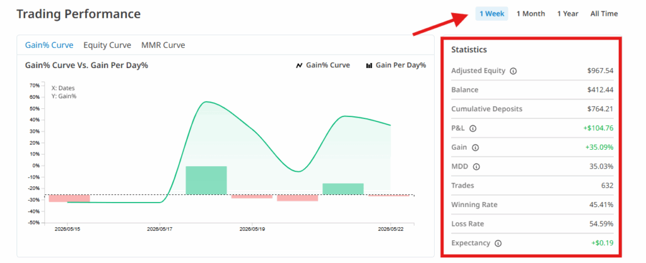Show All Time performance

(604, 14)
